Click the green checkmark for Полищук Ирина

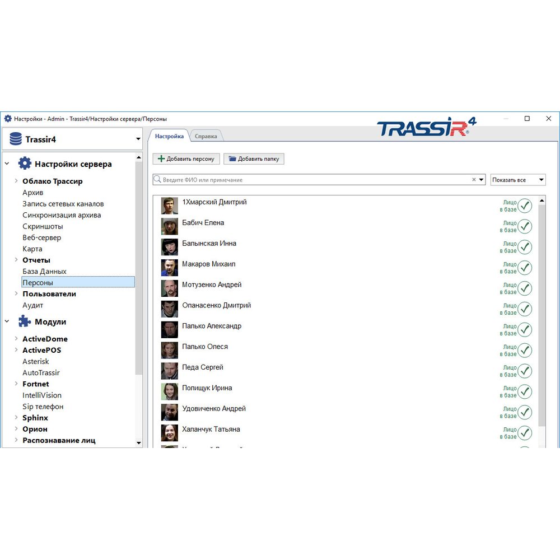524,391
